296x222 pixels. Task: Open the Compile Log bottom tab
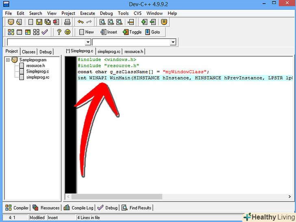click(78, 208)
